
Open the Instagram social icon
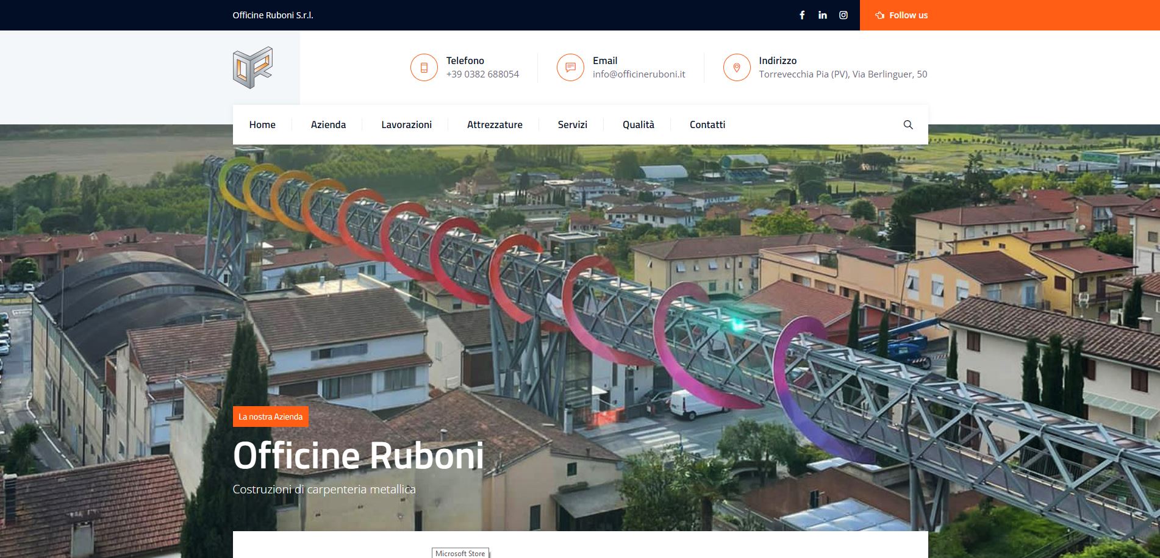coord(843,15)
